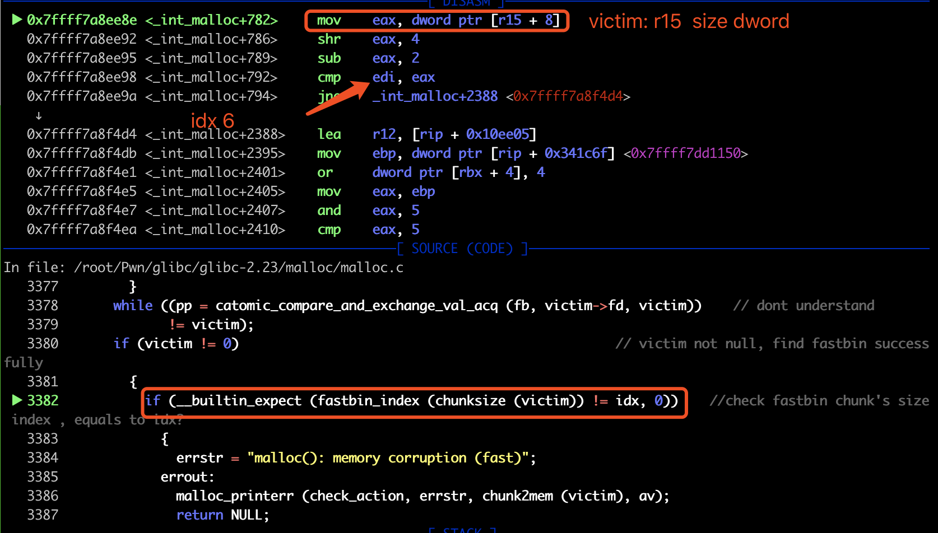Click the 'victim: r15 size dword' annotation
This screenshot has width=938, height=533.
point(689,21)
